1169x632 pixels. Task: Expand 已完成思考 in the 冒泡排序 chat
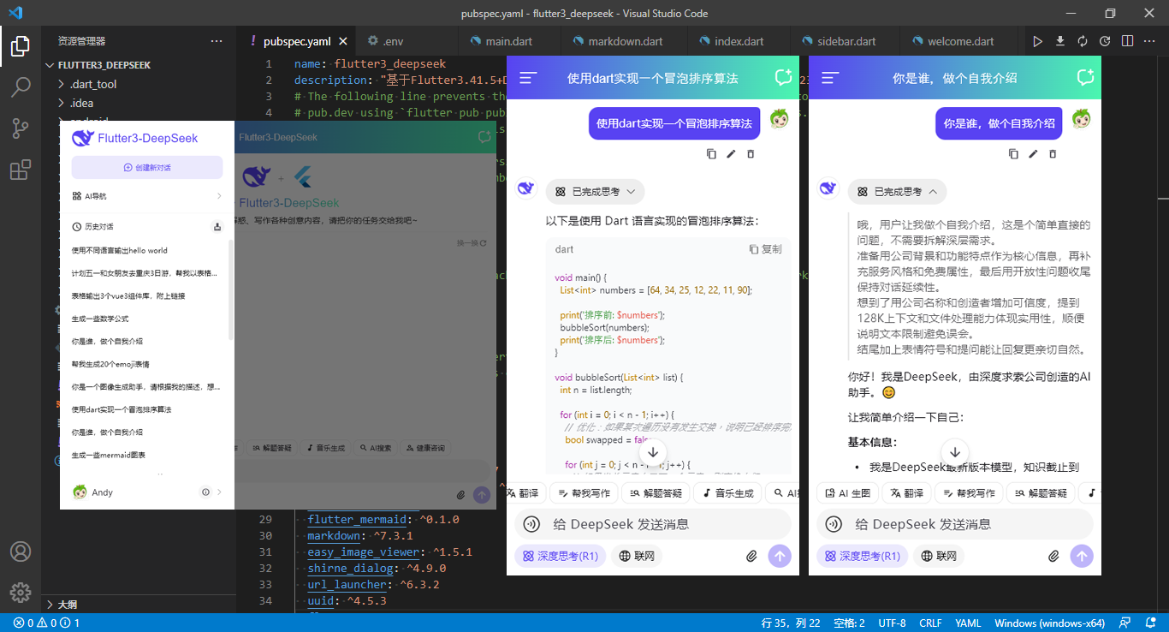coord(595,192)
